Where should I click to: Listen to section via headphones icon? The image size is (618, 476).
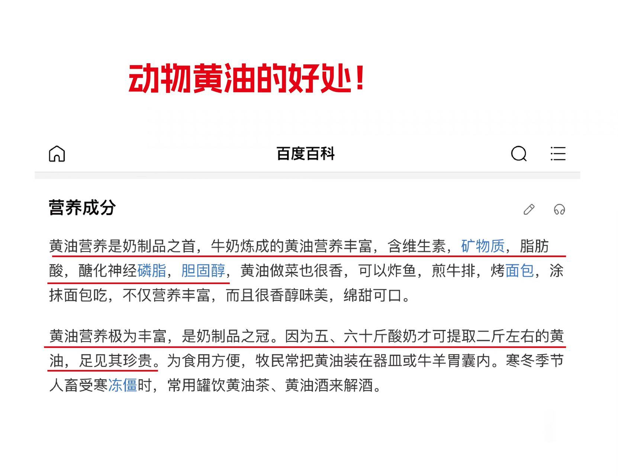coord(559,209)
